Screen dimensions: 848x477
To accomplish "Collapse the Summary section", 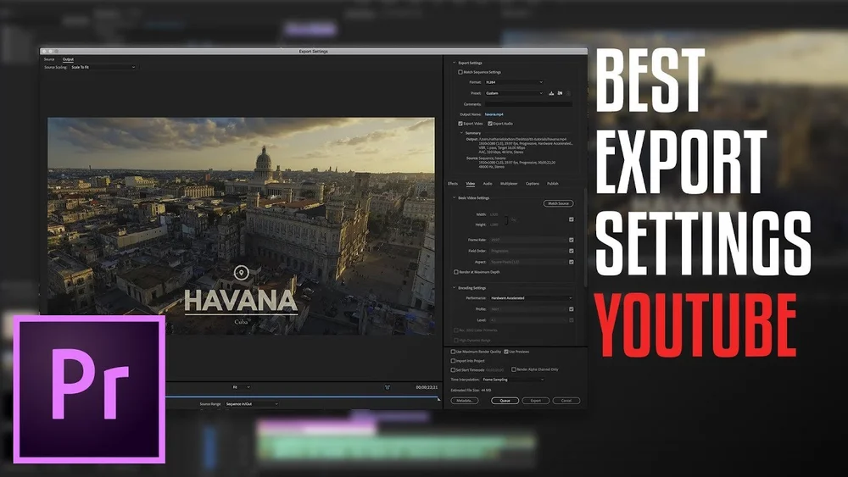I will pyautogui.click(x=461, y=133).
